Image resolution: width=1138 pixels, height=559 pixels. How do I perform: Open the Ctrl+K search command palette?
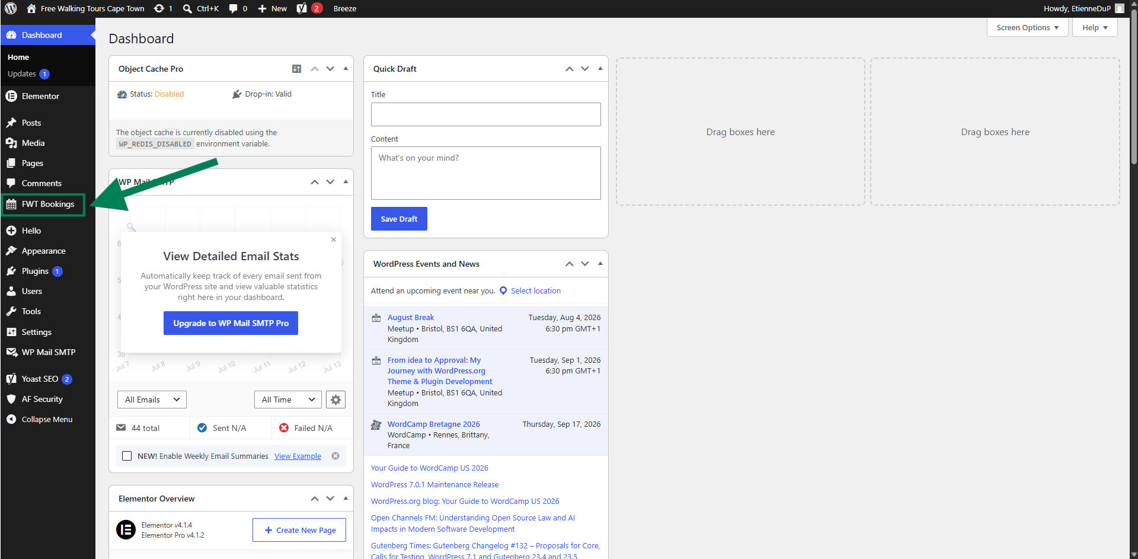pos(201,8)
